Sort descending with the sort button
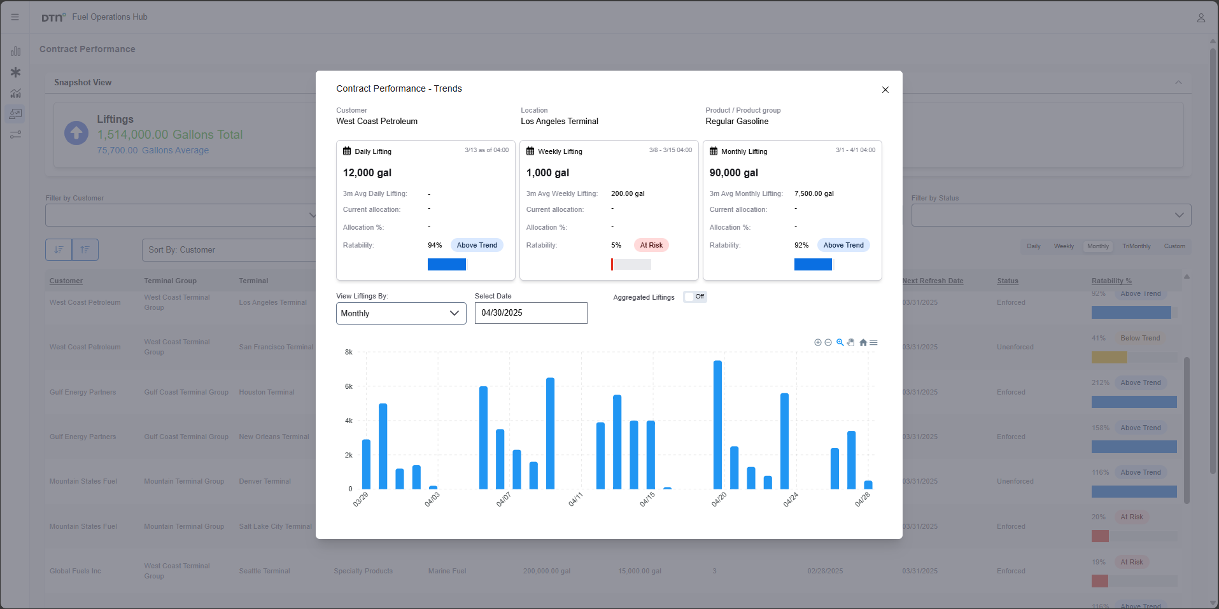 (59, 249)
